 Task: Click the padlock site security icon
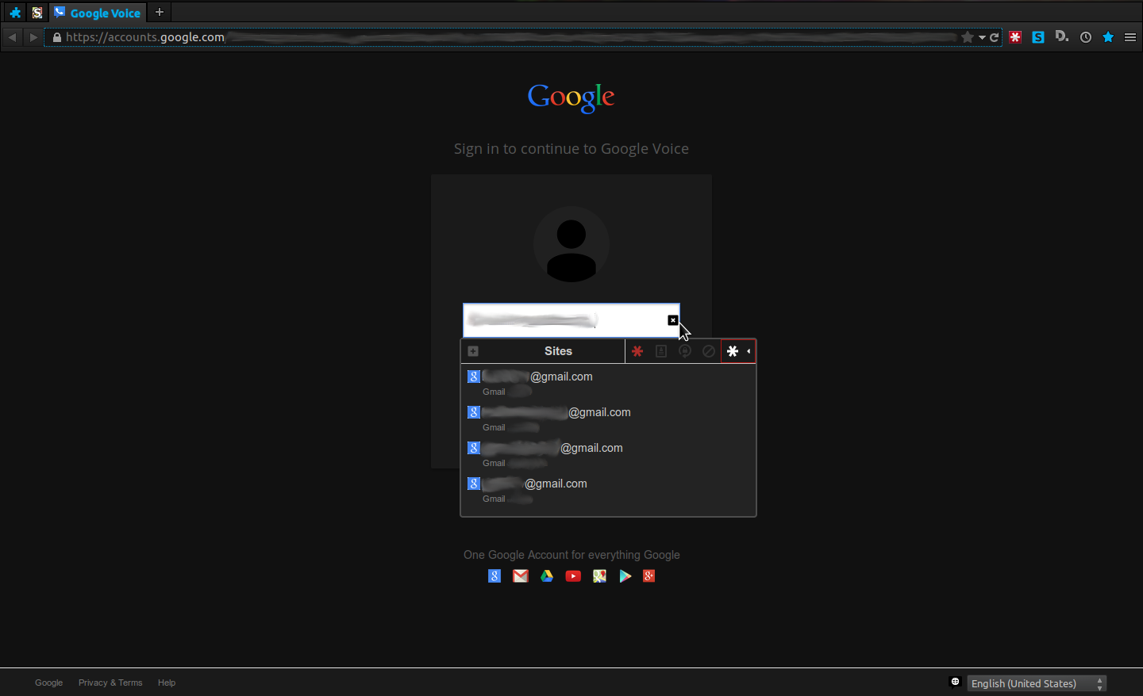click(x=56, y=37)
